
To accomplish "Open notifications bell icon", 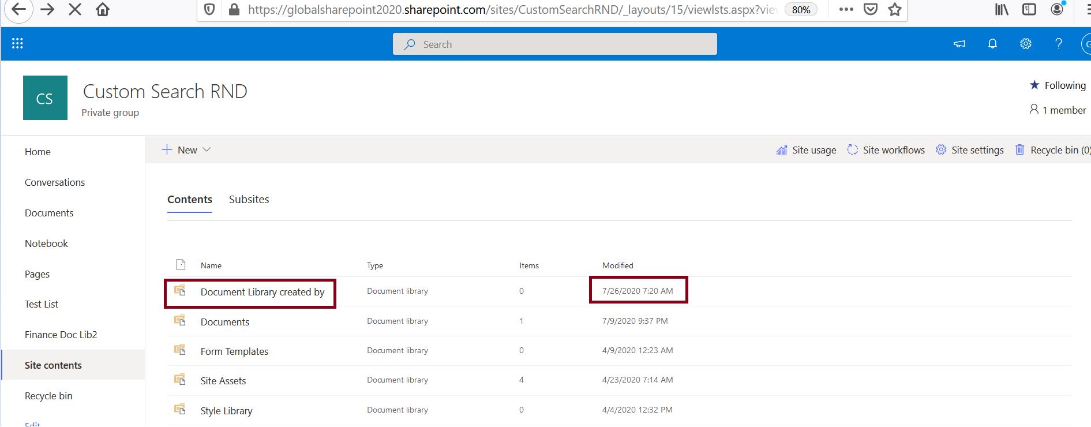I will pyautogui.click(x=992, y=43).
